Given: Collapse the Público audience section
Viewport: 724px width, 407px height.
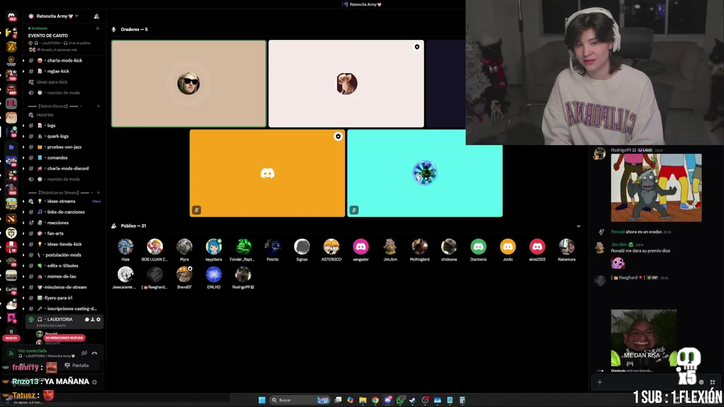Looking at the screenshot, I should click(x=578, y=226).
